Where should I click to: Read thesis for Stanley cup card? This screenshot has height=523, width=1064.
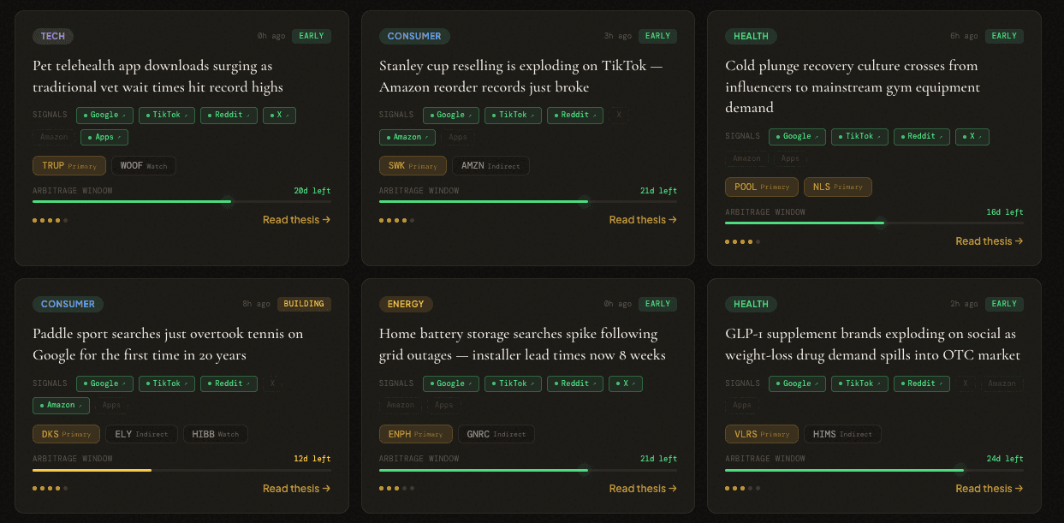pyautogui.click(x=643, y=220)
